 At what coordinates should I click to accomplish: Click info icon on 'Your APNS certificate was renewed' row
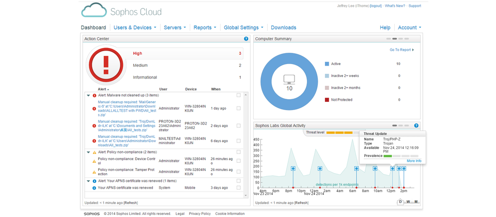pyautogui.click(x=94, y=188)
